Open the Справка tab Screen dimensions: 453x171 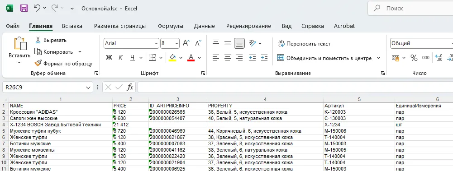(313, 26)
